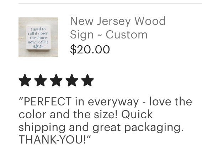This screenshot has width=202, height=156.
Task: Click the first rating star
Action: click(25, 80)
